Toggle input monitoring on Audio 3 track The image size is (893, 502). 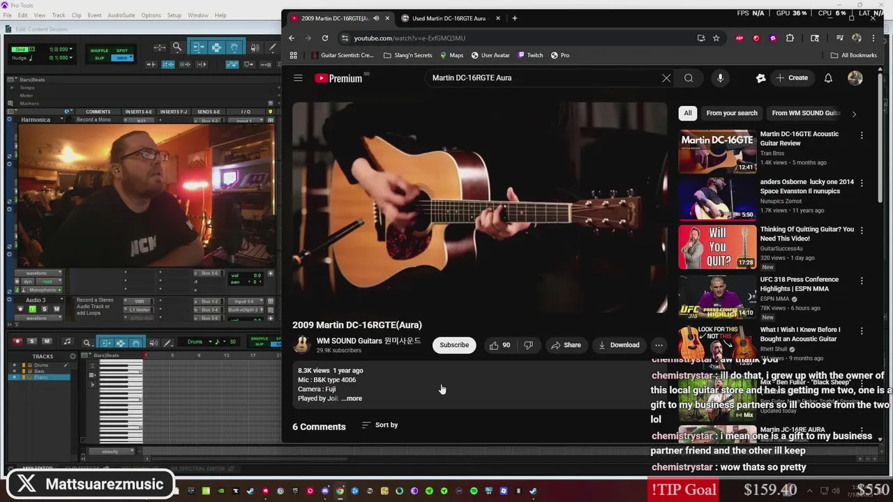(x=32, y=309)
